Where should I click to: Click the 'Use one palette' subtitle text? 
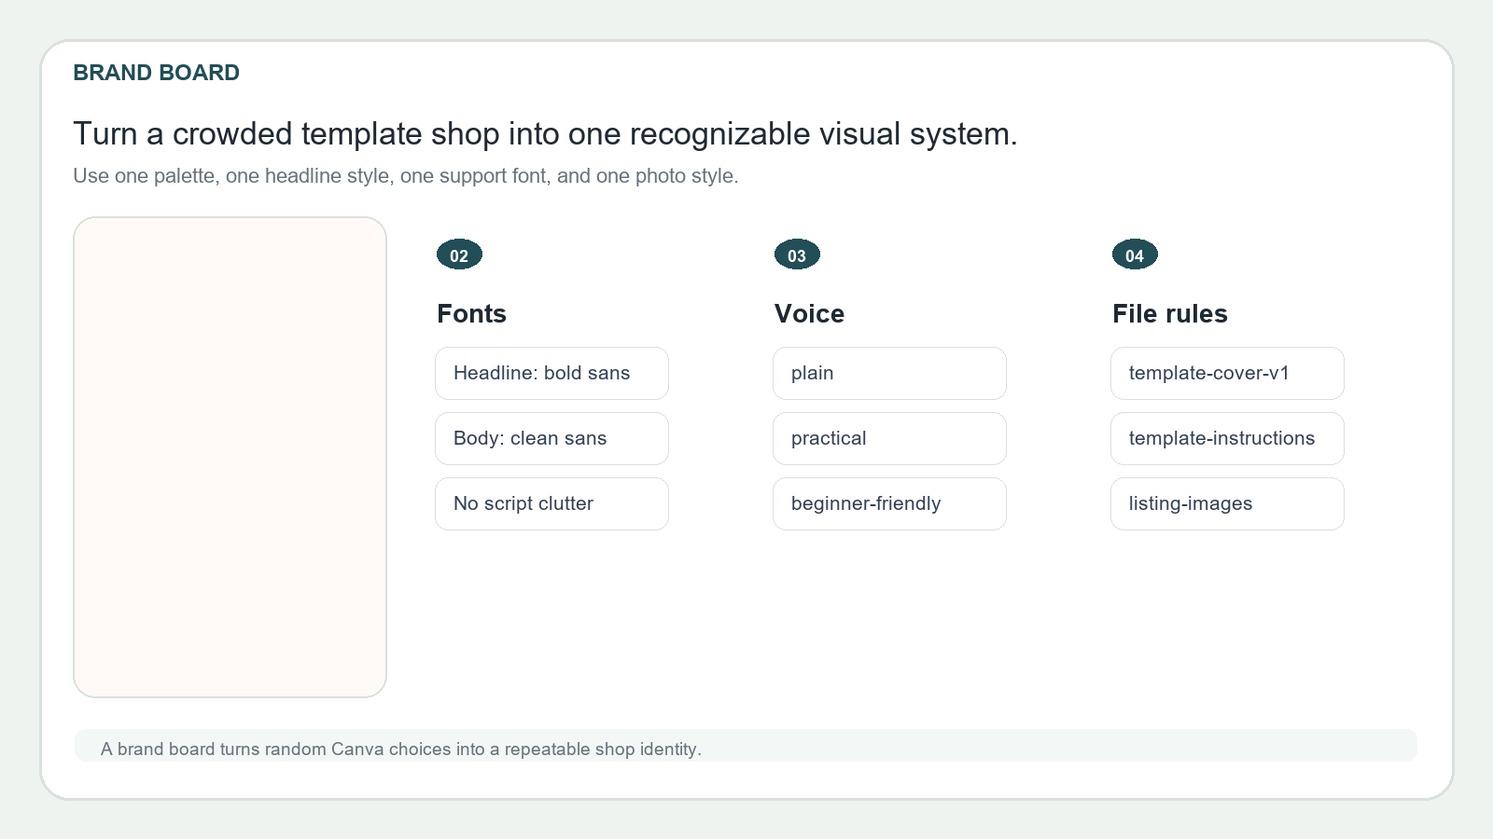pyautogui.click(x=406, y=176)
